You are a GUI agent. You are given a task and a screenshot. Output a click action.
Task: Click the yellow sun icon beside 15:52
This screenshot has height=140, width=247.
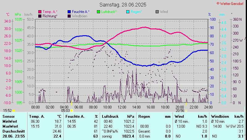click(x=14, y=111)
